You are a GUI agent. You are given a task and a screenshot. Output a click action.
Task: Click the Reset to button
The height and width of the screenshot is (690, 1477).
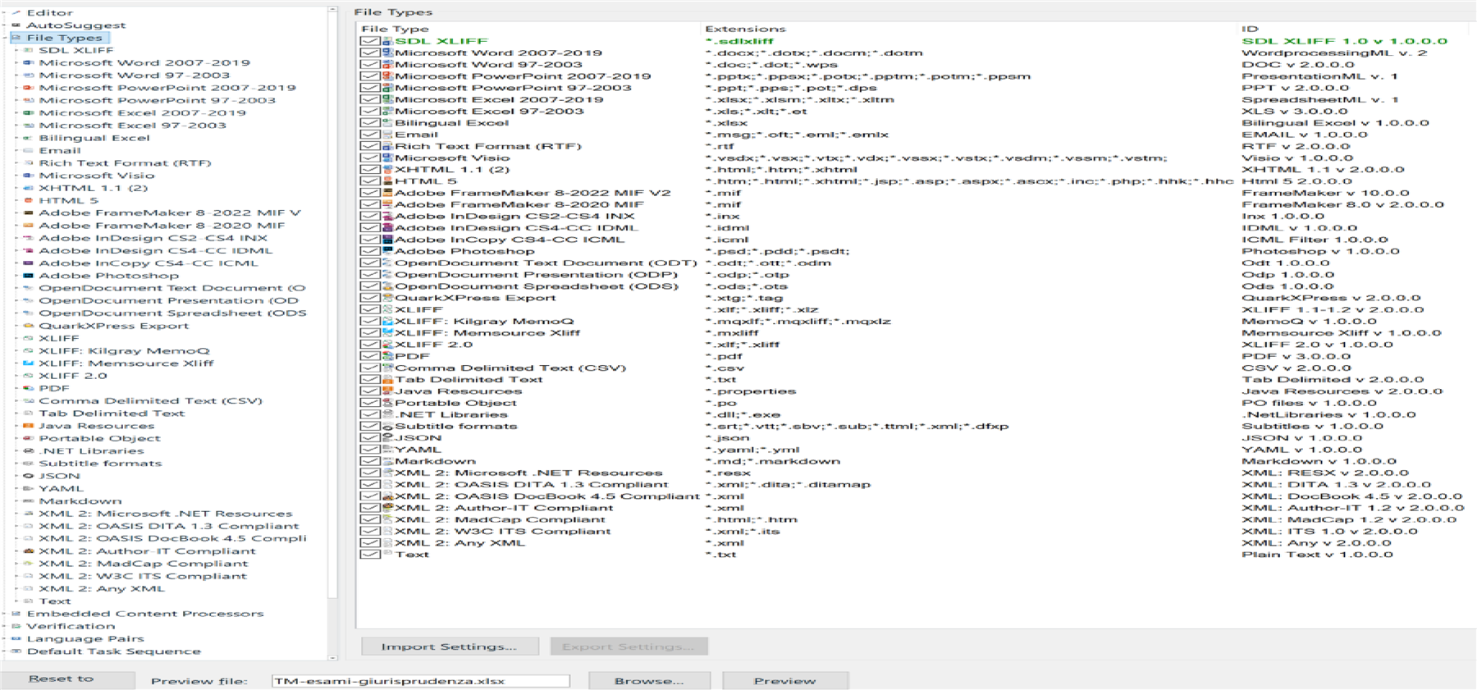(x=67, y=680)
